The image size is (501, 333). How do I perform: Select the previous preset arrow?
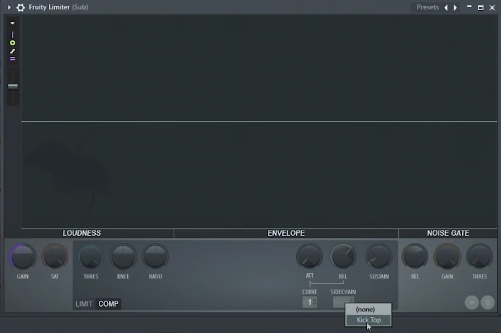446,8
